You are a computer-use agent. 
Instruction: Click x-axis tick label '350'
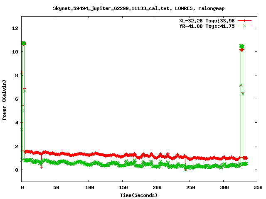point(258,187)
